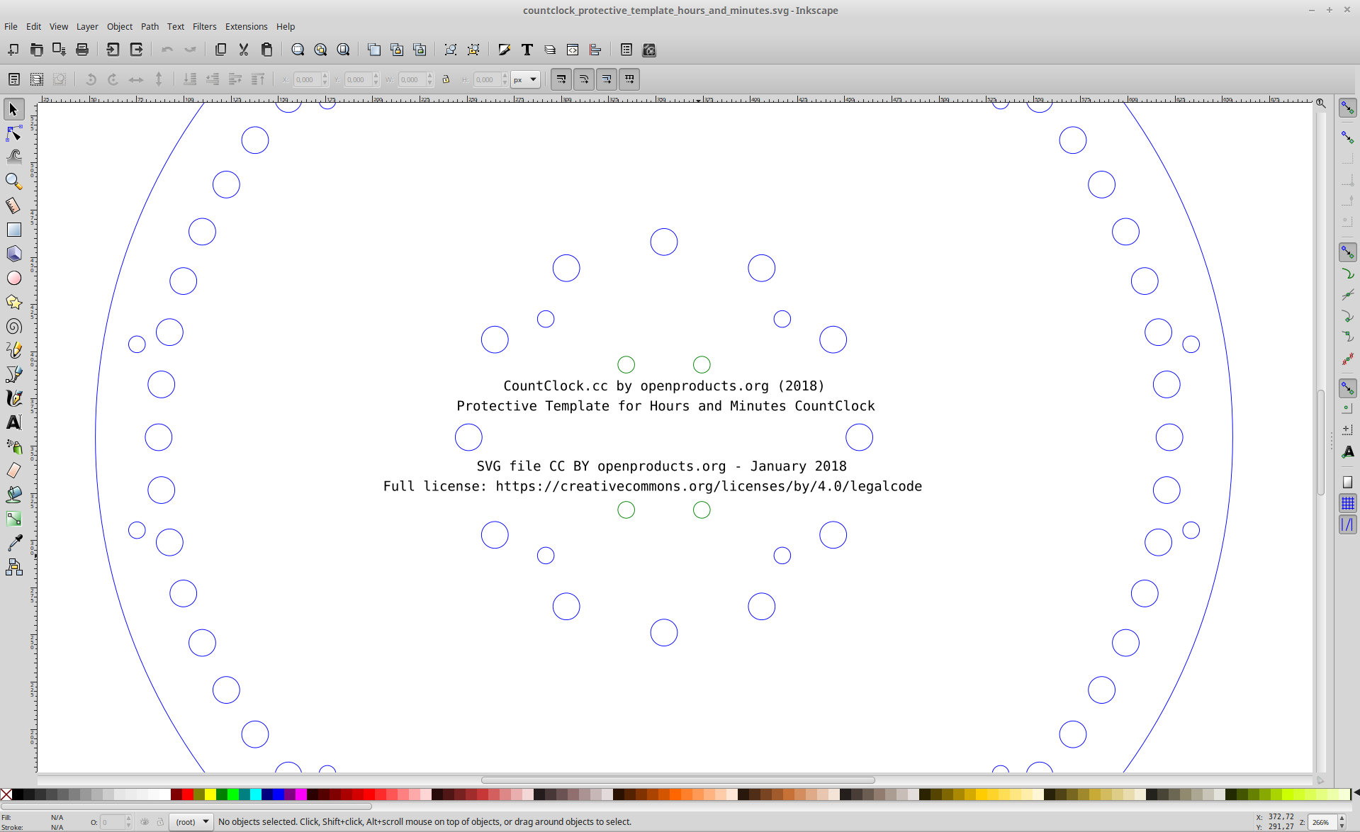Pick the cyan swatch in palette
Image resolution: width=1360 pixels, height=832 pixels.
point(256,794)
